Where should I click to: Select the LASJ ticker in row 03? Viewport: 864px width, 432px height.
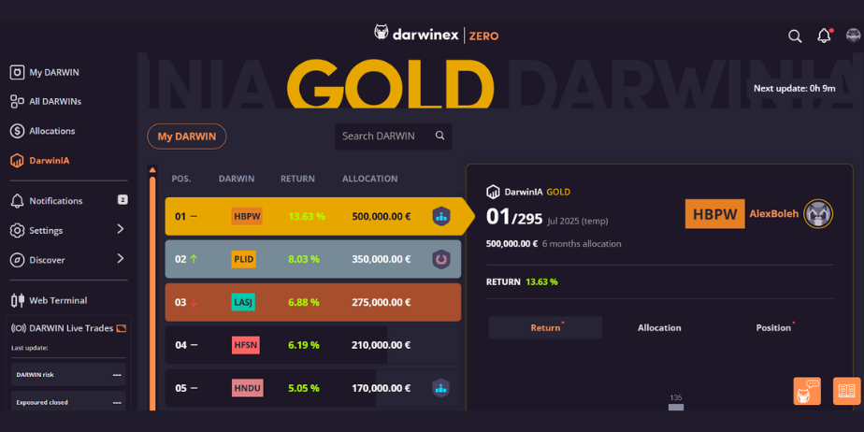pos(243,302)
